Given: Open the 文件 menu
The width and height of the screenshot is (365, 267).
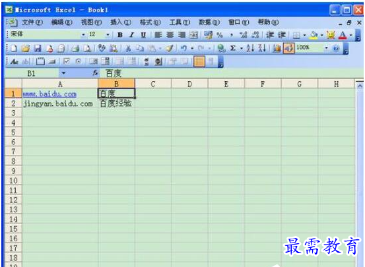Looking at the screenshot, I should click(x=32, y=22).
